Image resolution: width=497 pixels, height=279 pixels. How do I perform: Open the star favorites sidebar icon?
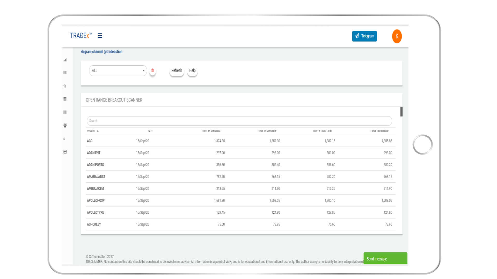point(65,86)
